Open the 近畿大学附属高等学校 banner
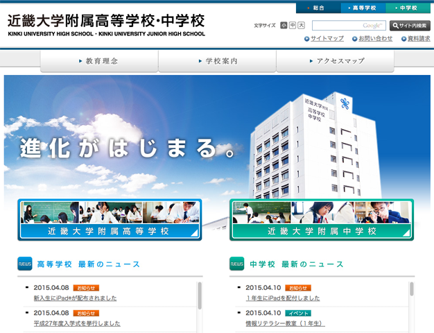This screenshot has width=434, height=333. click(x=110, y=220)
